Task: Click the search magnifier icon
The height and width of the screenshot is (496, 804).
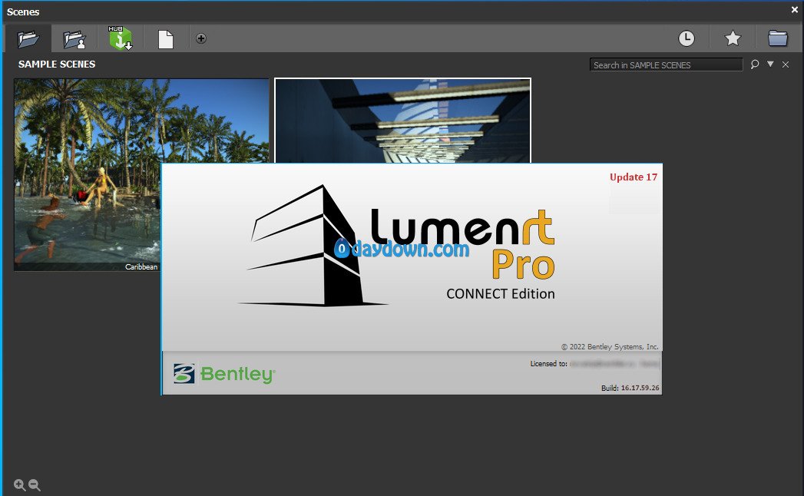Action: [x=754, y=64]
